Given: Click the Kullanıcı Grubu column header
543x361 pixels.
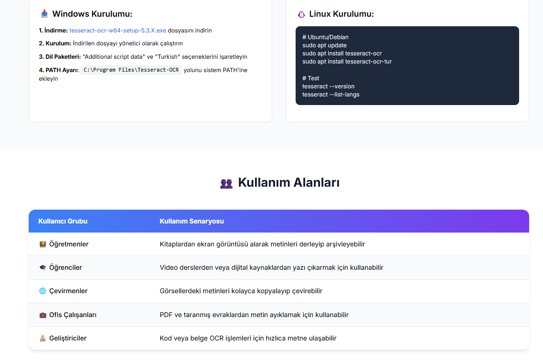Looking at the screenshot, I should pos(63,221).
